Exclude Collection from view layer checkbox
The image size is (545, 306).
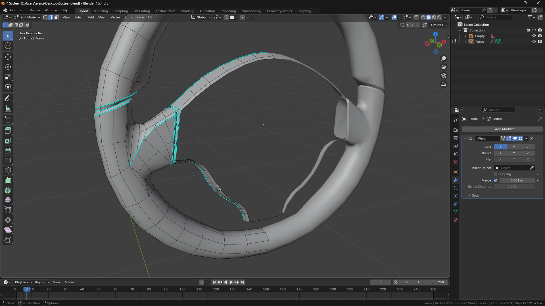[528, 30]
